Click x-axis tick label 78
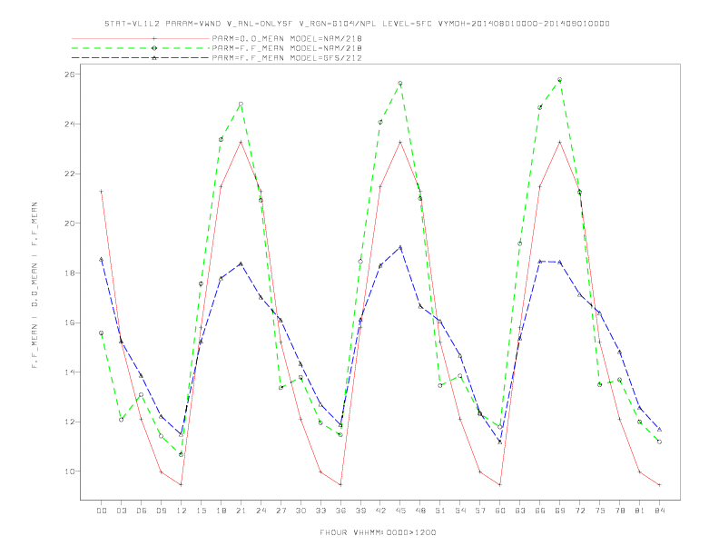The image size is (719, 556). (620, 511)
